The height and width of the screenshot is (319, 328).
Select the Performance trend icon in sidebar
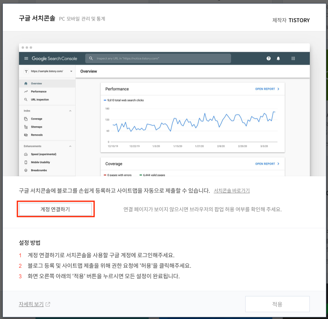(x=26, y=92)
